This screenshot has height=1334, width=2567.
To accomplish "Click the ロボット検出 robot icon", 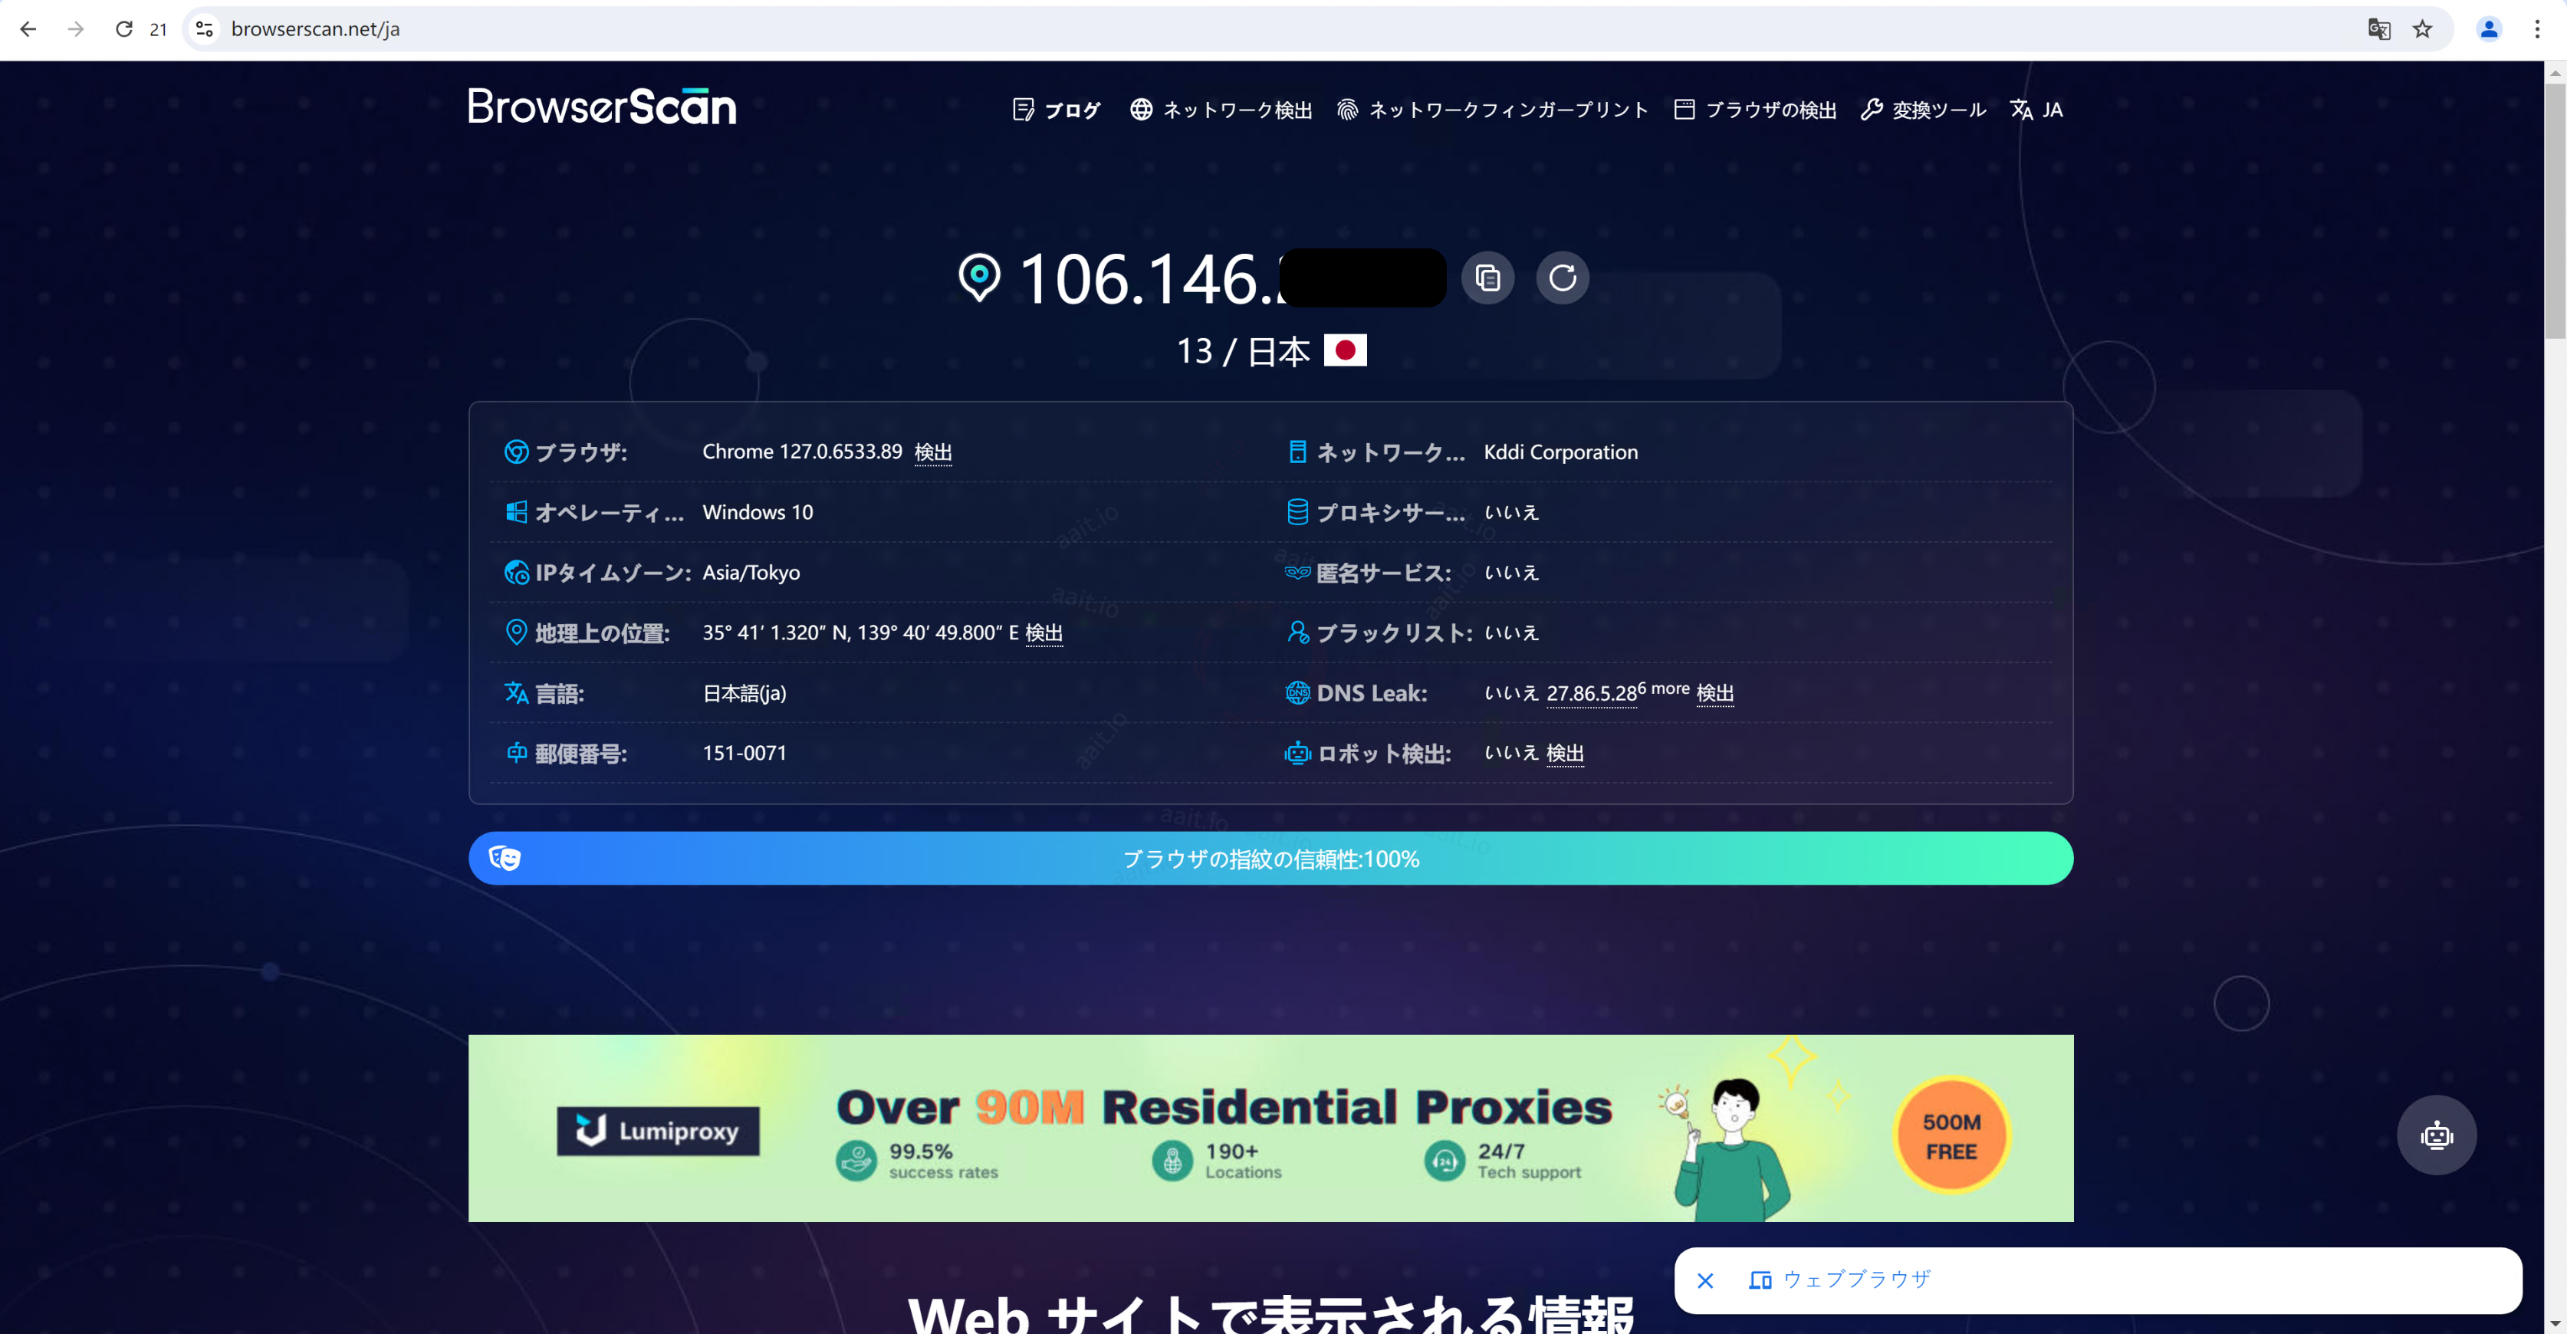I will [1297, 752].
